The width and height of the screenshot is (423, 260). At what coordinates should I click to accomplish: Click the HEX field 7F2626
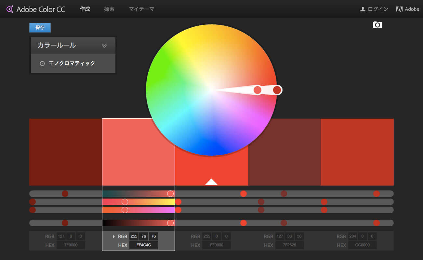(289, 245)
